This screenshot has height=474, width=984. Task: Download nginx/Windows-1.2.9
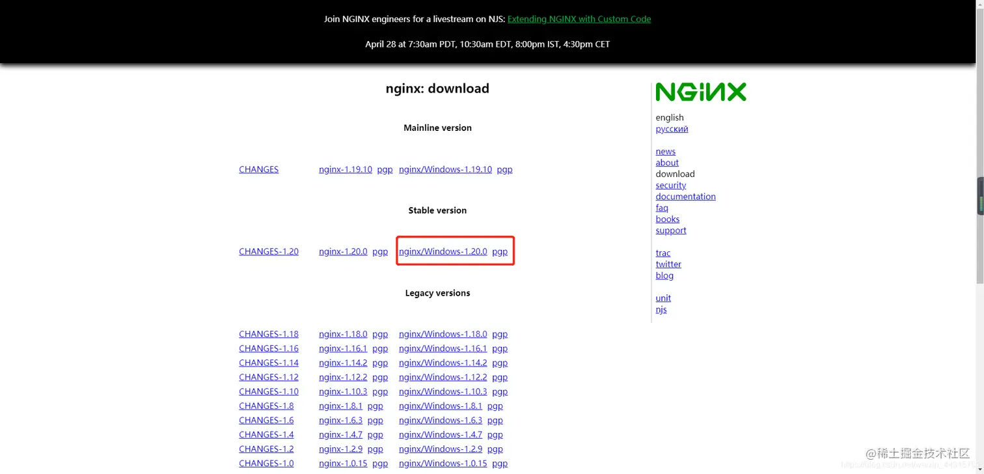(x=441, y=449)
